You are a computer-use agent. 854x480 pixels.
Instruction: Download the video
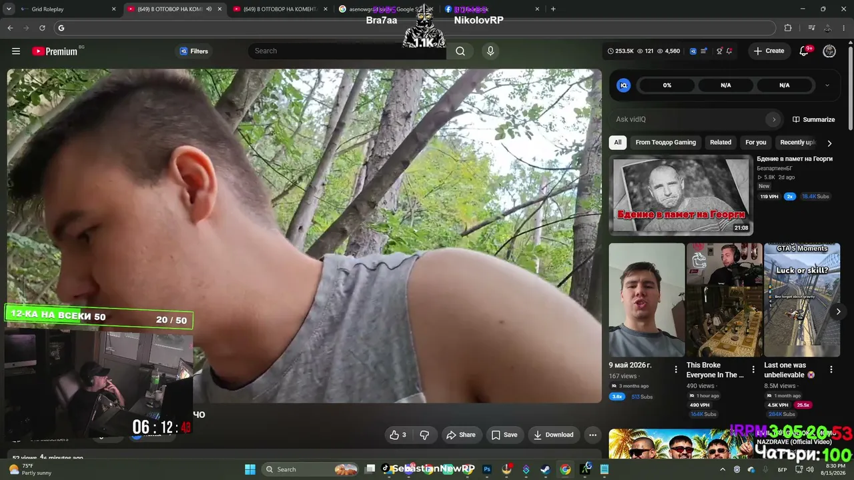pyautogui.click(x=554, y=435)
